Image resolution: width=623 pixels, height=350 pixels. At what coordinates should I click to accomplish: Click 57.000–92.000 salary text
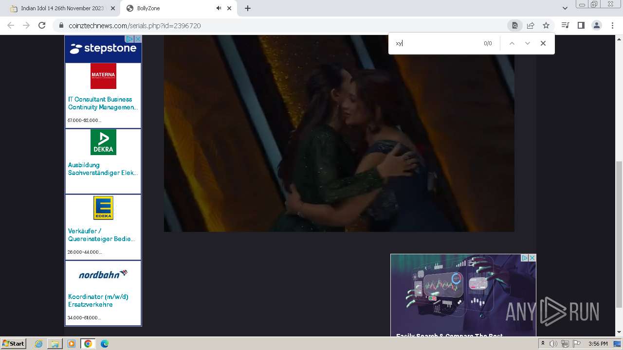coord(85,120)
